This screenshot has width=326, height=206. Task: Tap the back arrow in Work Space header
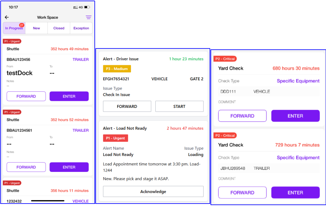pos(7,17)
